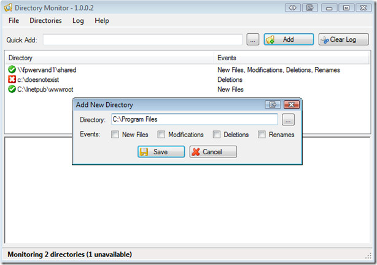Open the Log menu

[78, 21]
